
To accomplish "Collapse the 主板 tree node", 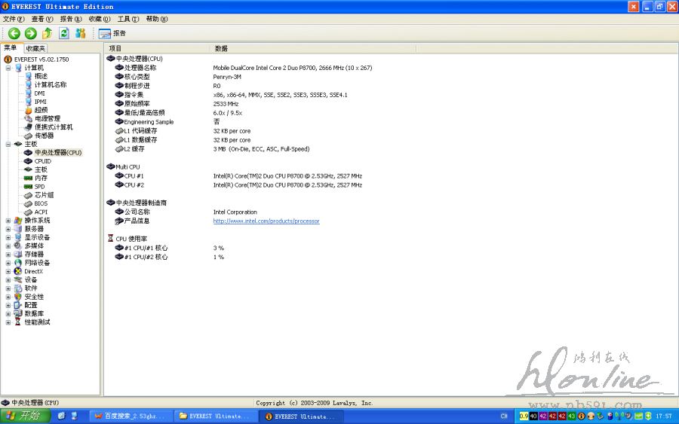I will tap(8, 144).
